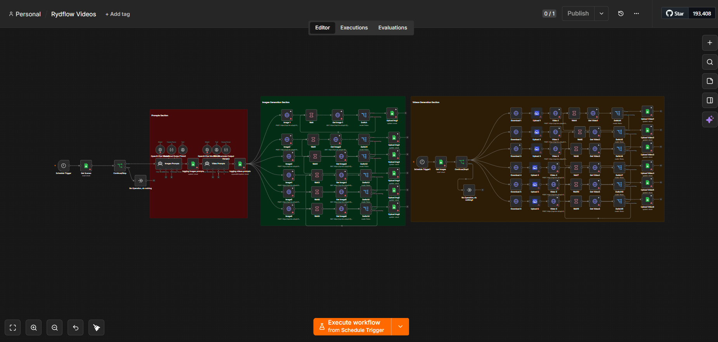Zoom out of the canvas

pos(55,328)
